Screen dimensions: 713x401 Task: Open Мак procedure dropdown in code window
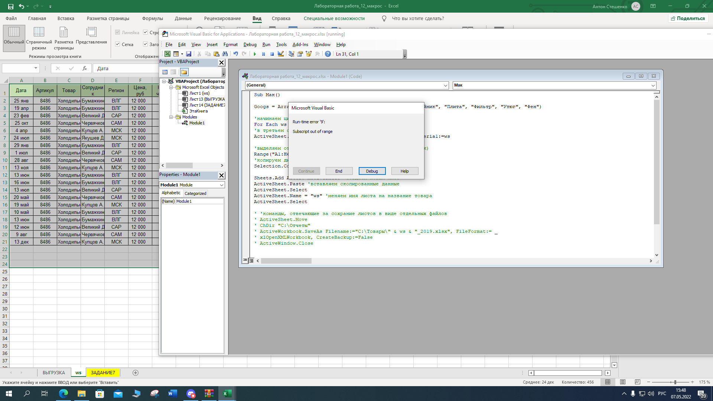click(653, 85)
